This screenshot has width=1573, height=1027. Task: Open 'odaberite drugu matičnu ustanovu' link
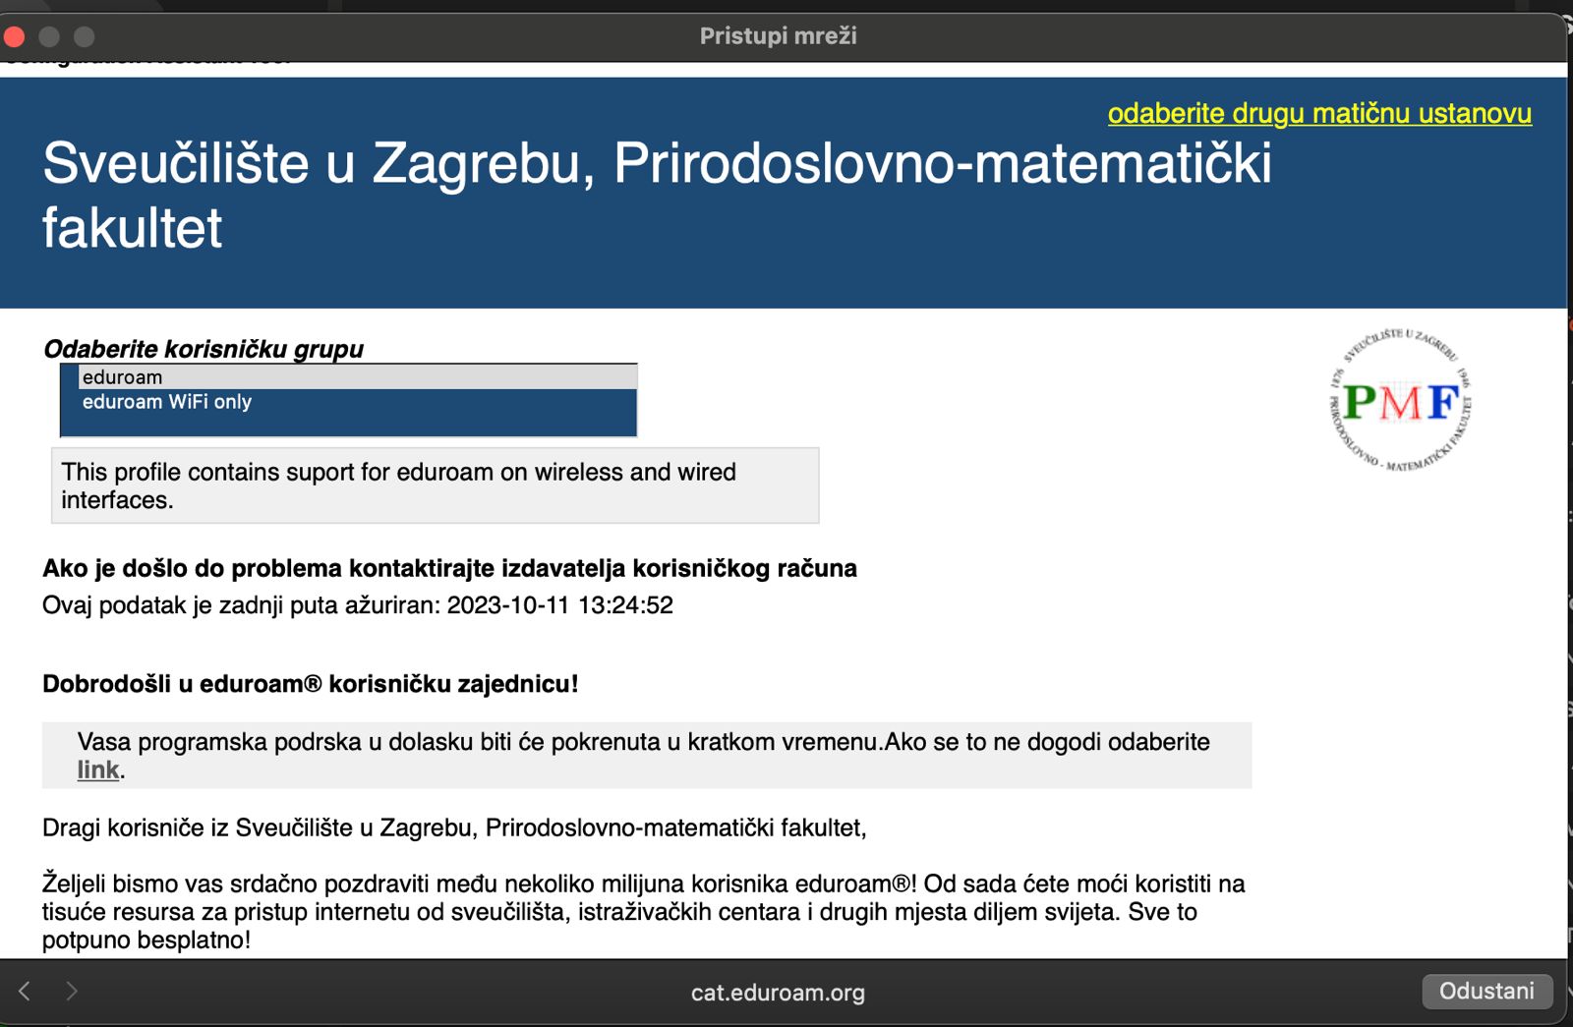pos(1318,113)
